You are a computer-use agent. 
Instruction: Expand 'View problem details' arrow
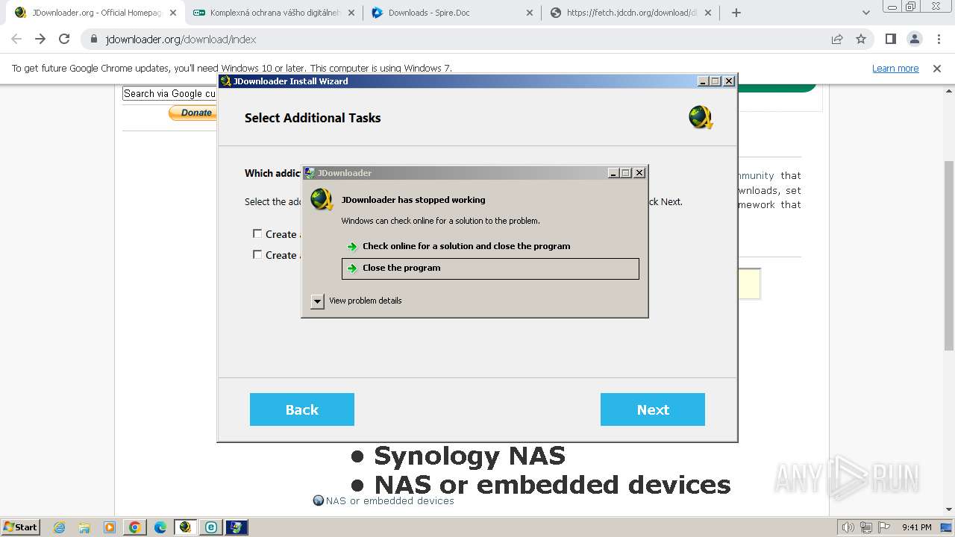317,301
